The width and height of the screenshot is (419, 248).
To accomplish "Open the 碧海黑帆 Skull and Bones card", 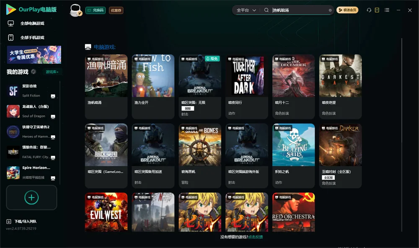I will tap(200, 156).
